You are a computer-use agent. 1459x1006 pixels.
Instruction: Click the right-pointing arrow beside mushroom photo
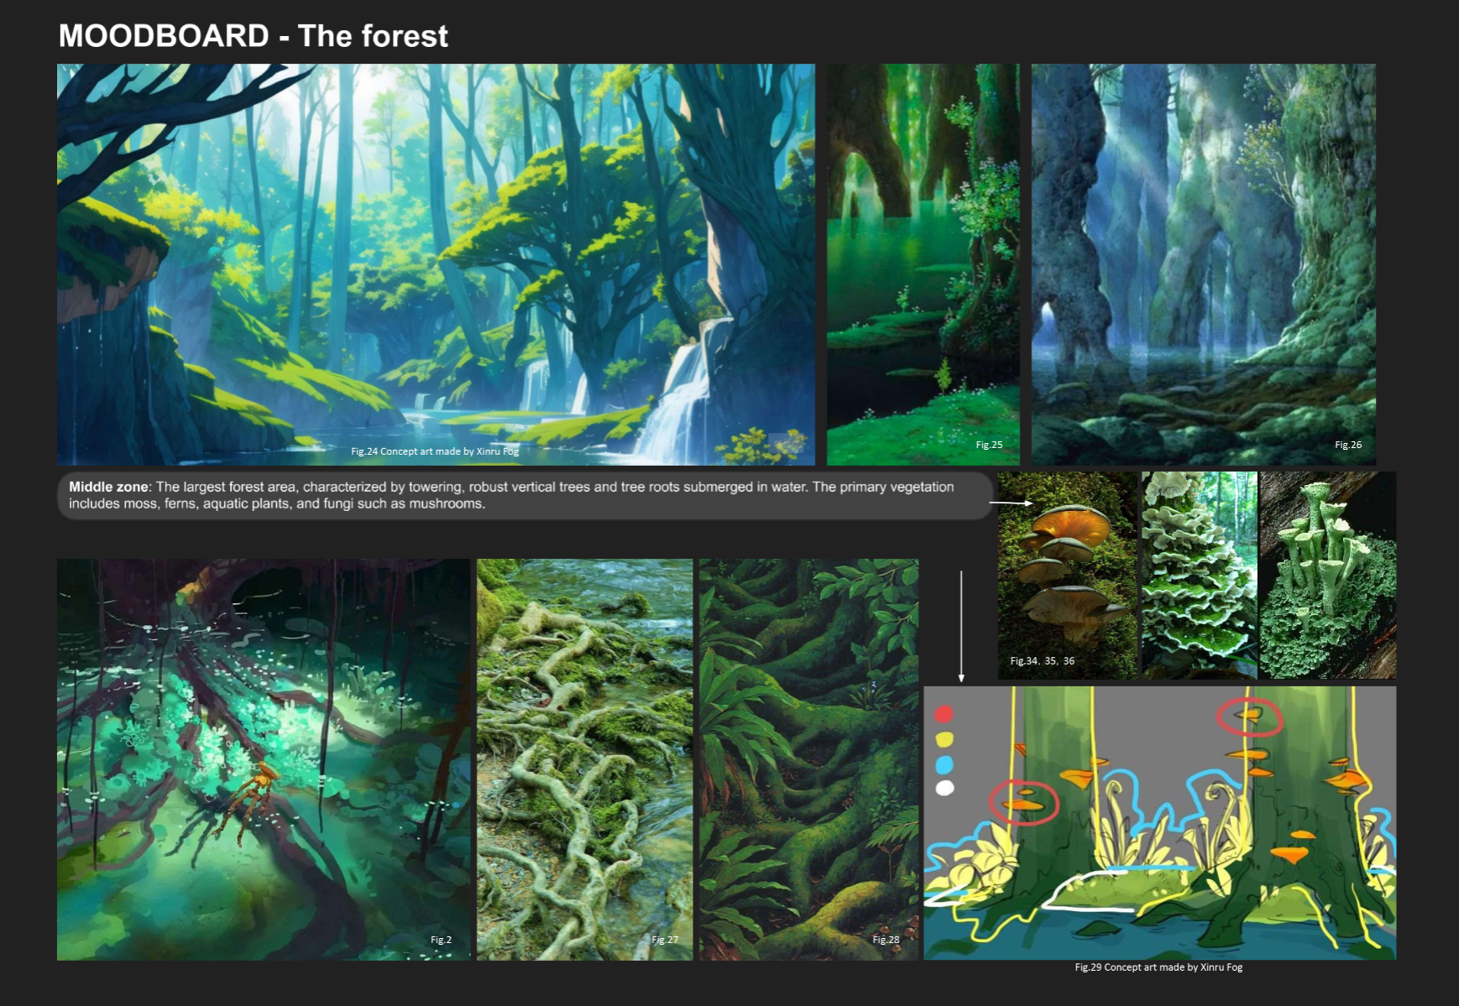pyautogui.click(x=1012, y=503)
